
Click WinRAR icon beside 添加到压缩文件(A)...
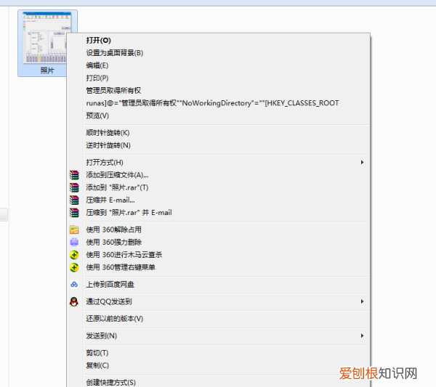pos(74,175)
